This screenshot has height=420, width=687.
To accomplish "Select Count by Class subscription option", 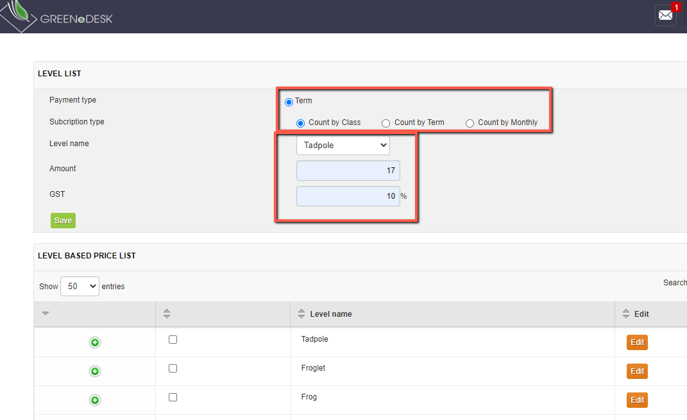I will click(x=300, y=124).
